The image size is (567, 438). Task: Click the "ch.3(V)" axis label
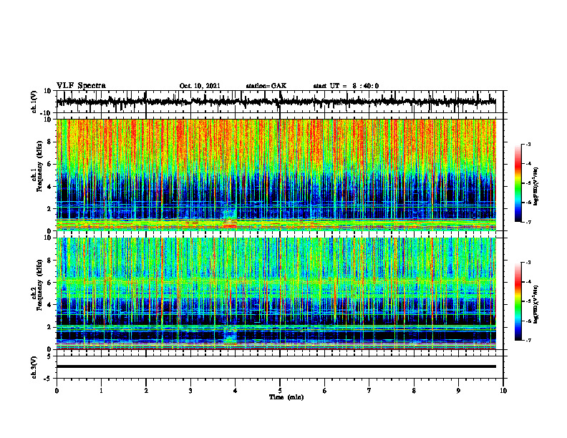click(34, 368)
